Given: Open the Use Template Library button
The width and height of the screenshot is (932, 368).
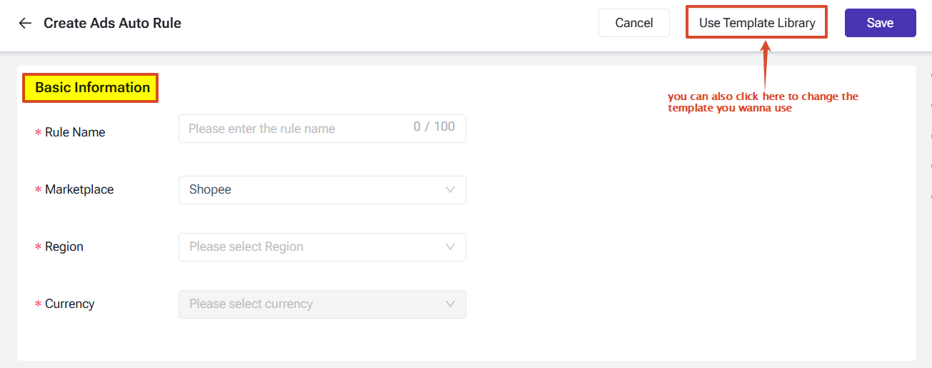Looking at the screenshot, I should coord(756,23).
